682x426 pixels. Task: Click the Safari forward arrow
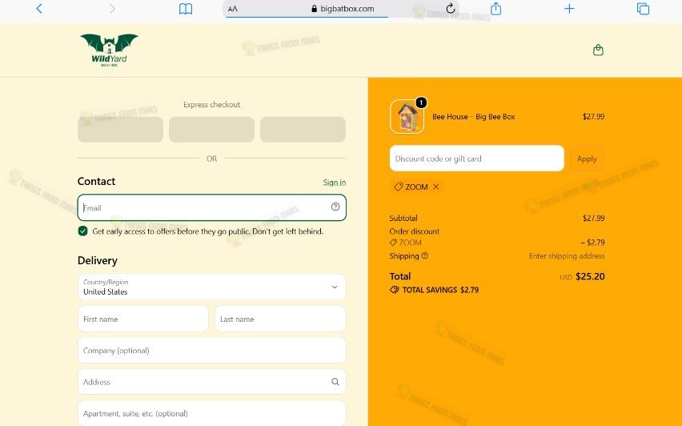112,9
